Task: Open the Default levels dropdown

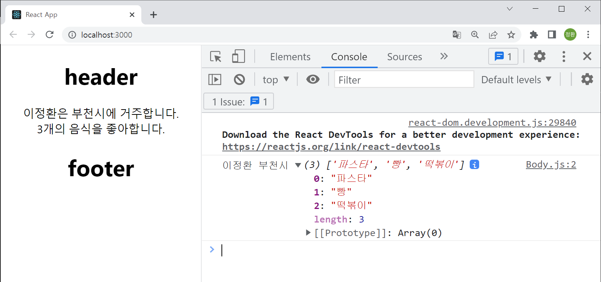Action: (516, 79)
